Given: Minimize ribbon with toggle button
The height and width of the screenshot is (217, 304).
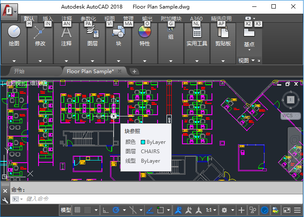Looking at the screenshot, I should click(248, 18).
